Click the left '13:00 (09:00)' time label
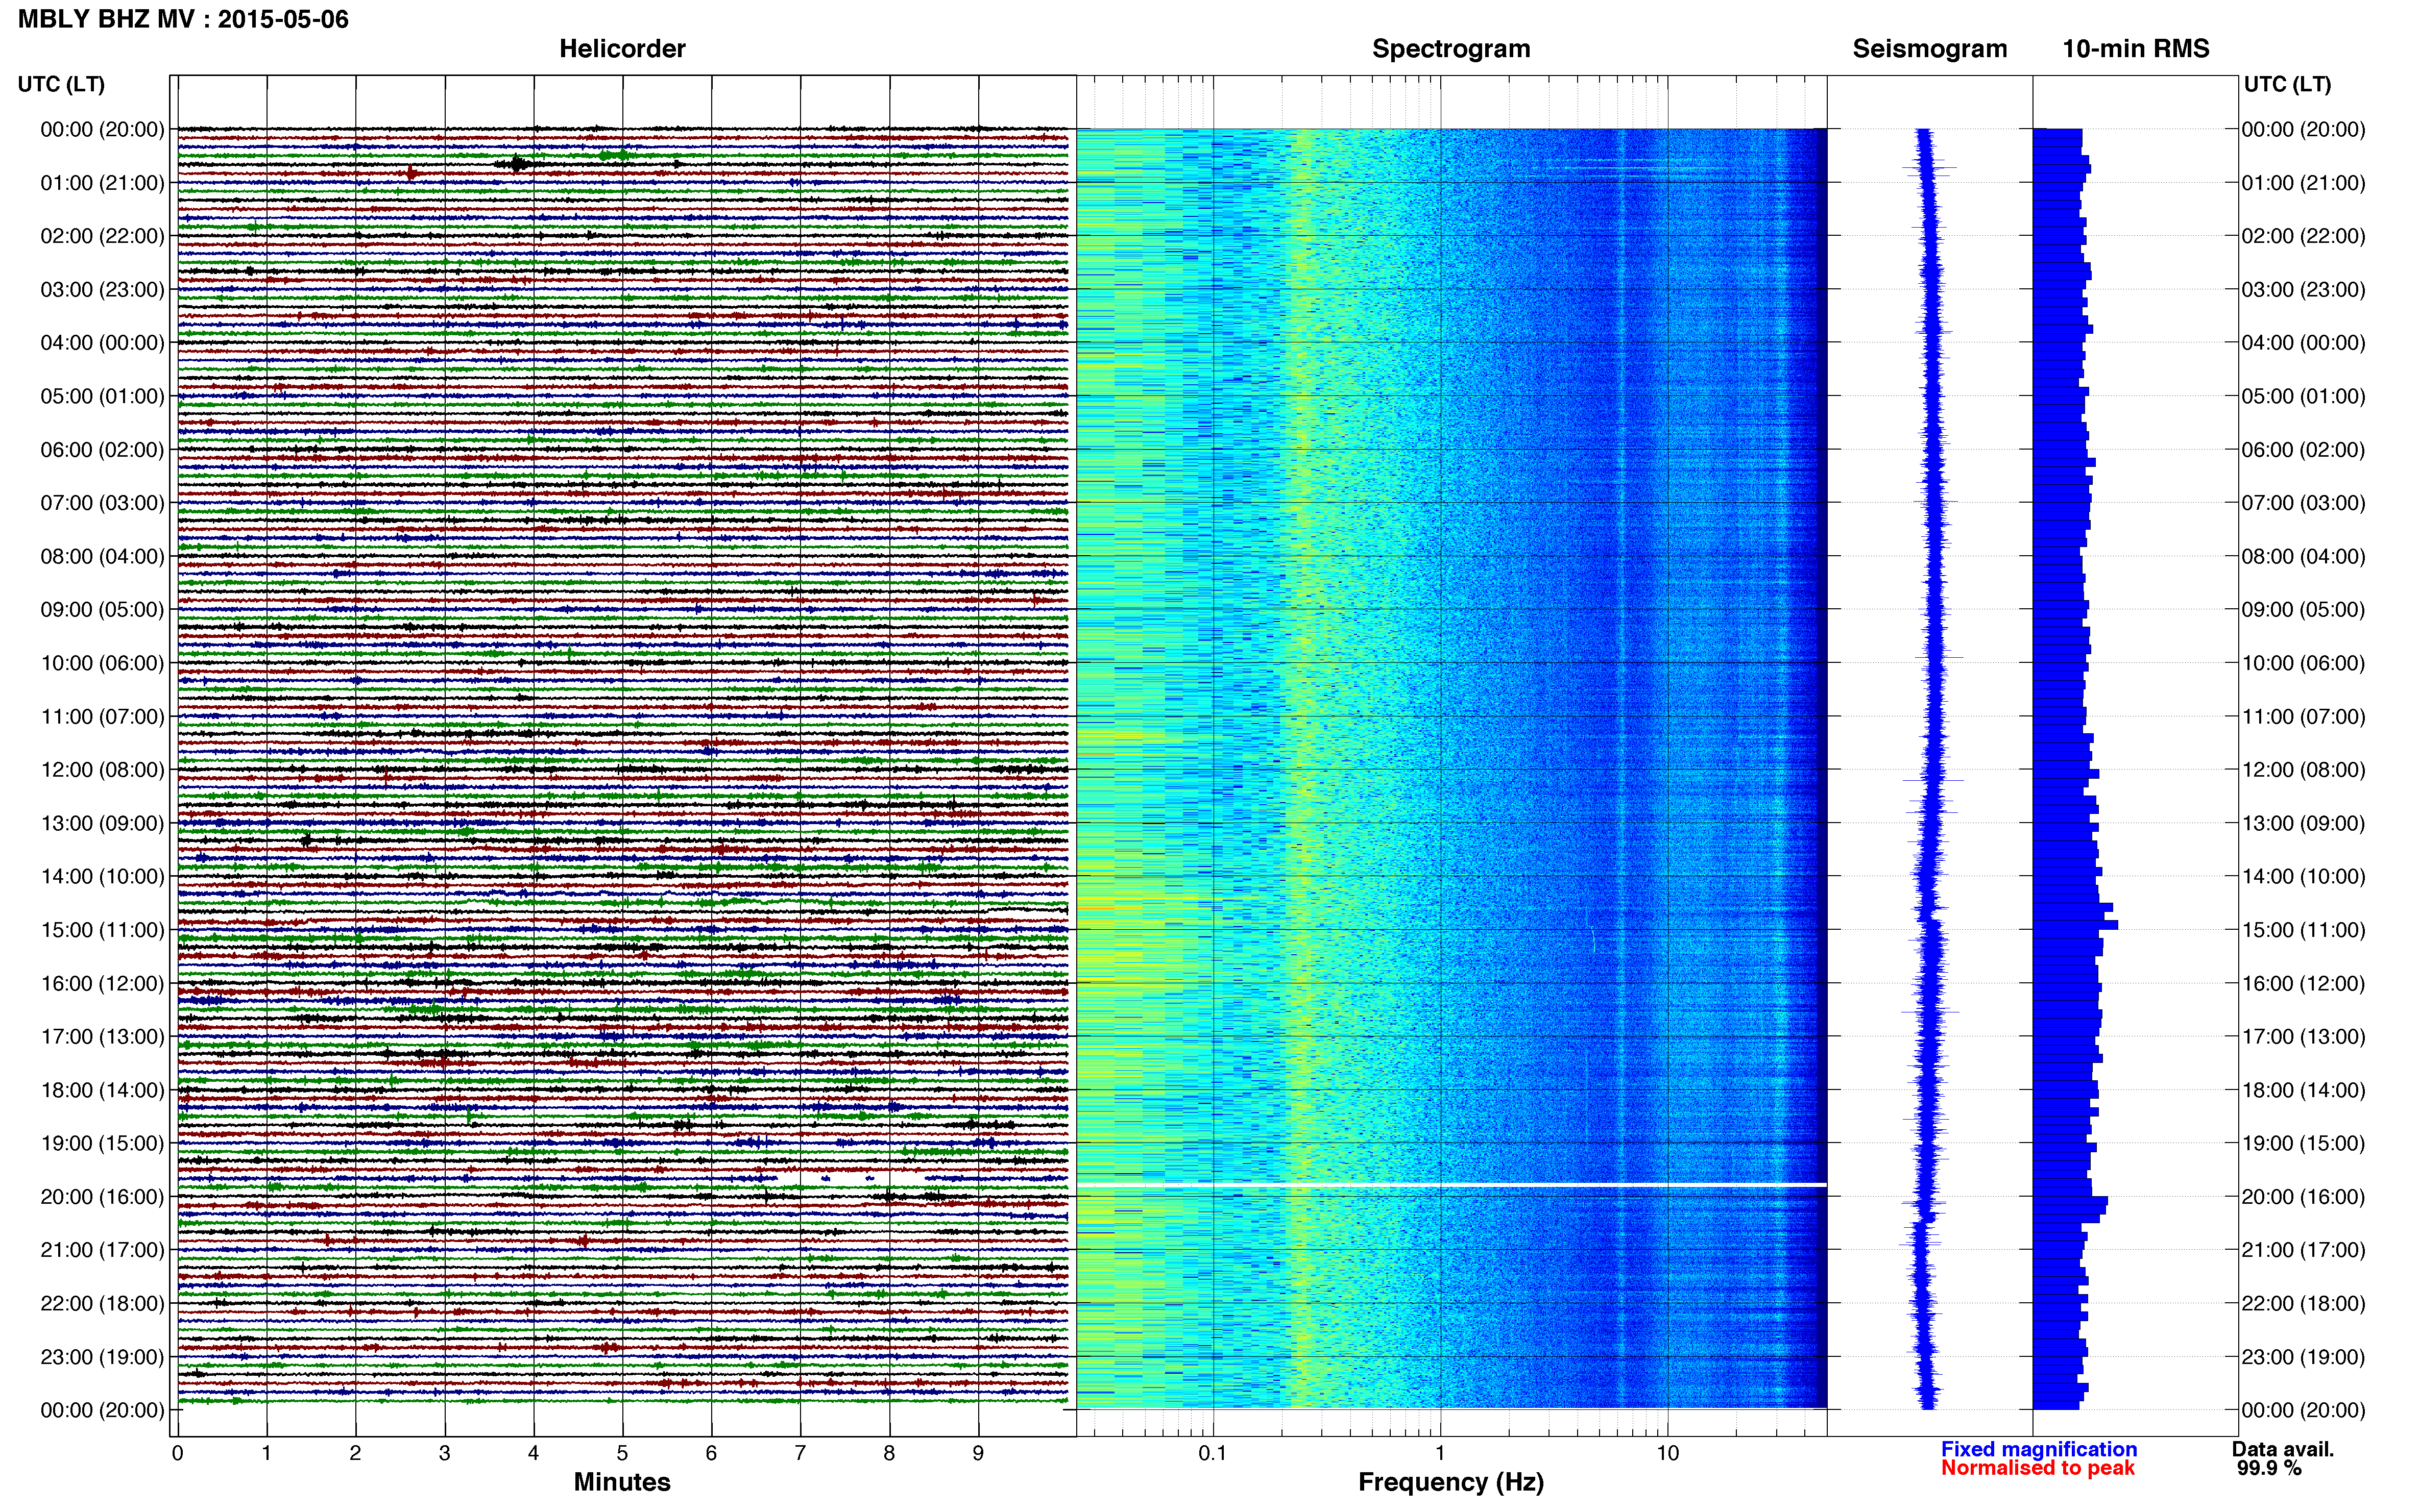This screenshot has height=1512, width=2420. pos(102,823)
